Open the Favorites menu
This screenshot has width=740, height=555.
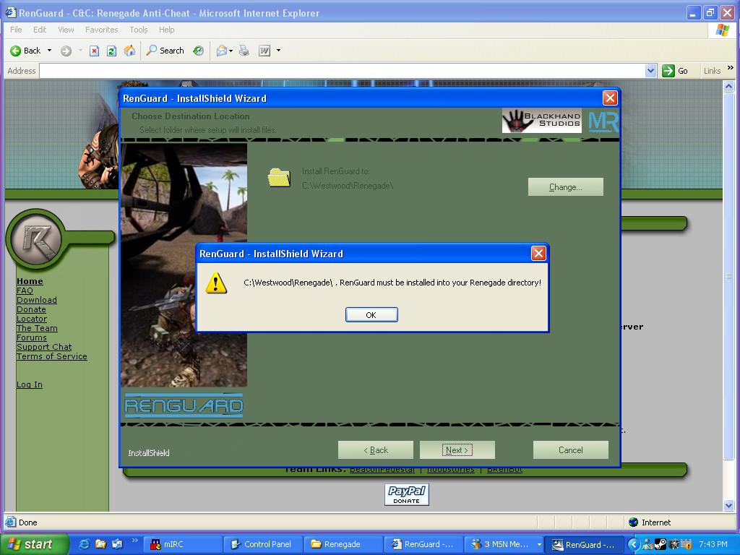click(101, 30)
